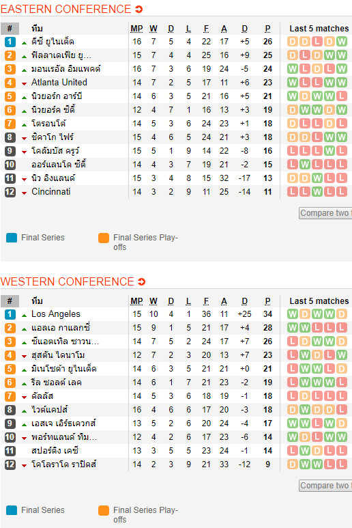Image resolution: width=352 pixels, height=528 pixels.
Task: Click blue Final Series legend swatch in Eastern
Action: pyautogui.click(x=12, y=238)
